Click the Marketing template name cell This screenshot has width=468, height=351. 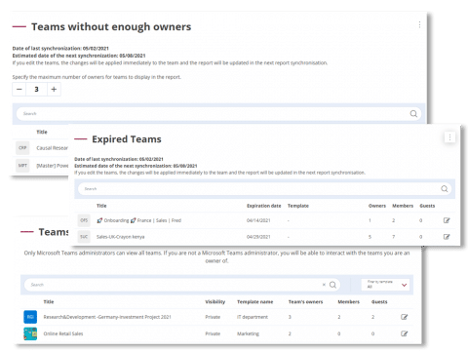248,333
